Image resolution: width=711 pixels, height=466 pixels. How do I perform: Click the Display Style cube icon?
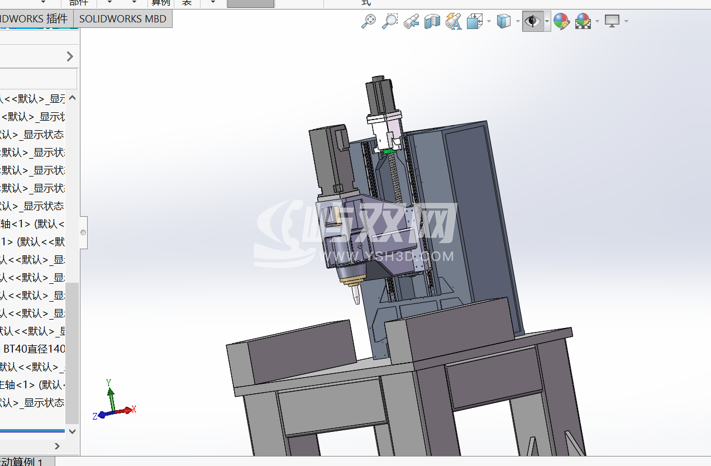[504, 21]
